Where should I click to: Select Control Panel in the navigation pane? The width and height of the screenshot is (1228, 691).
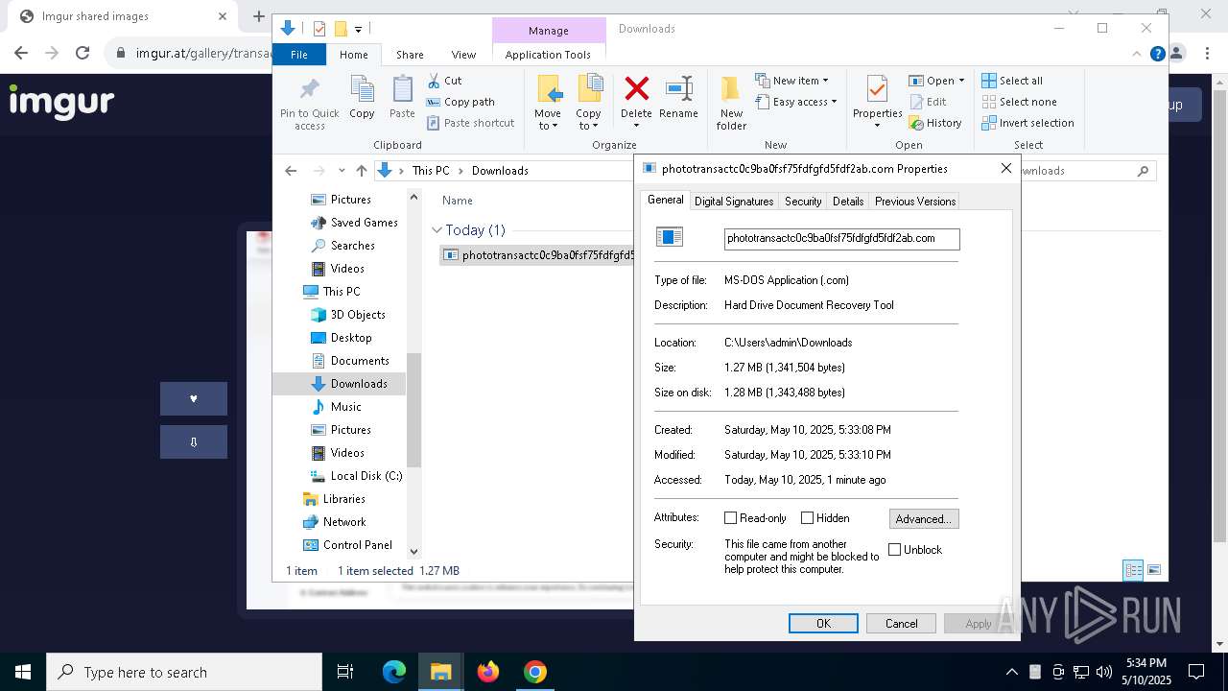tap(347, 545)
